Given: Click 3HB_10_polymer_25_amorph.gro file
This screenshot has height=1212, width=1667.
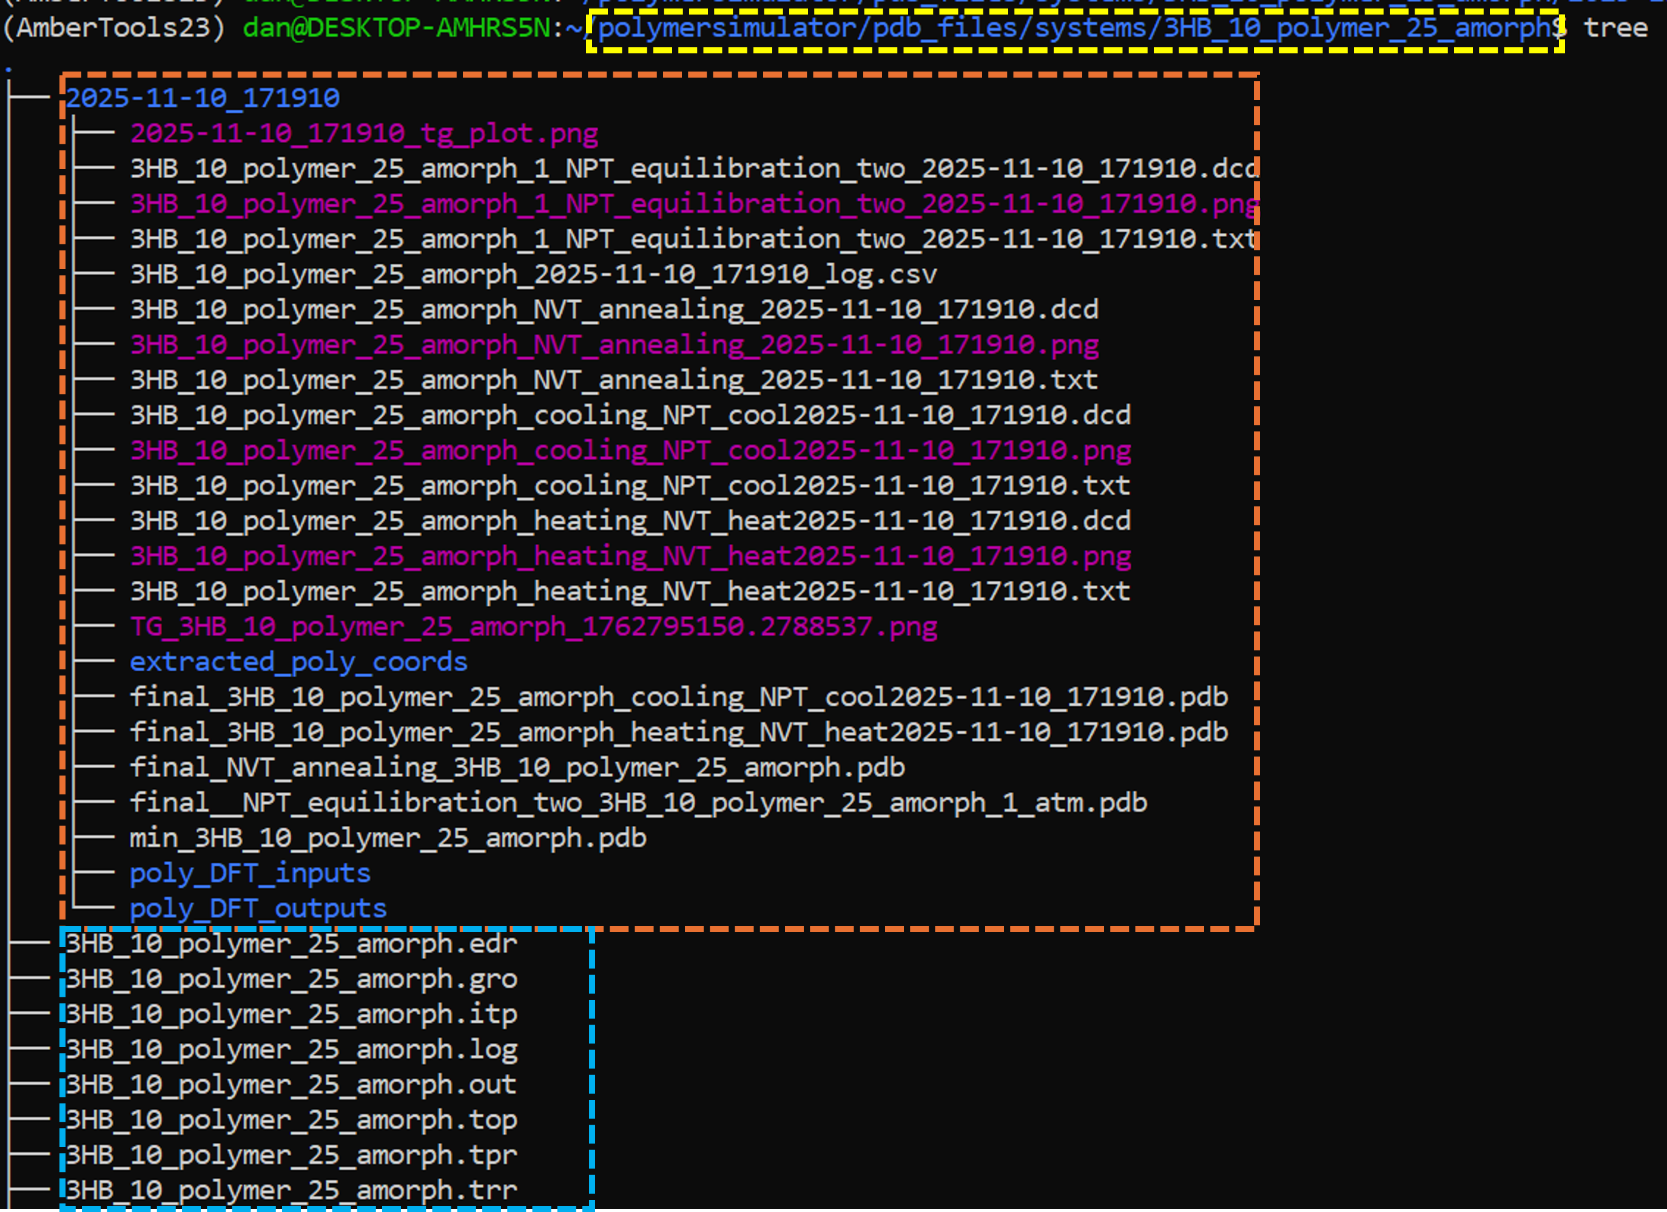Looking at the screenshot, I should (x=292, y=979).
